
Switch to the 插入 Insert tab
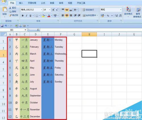pyautogui.click(x=21, y=3)
